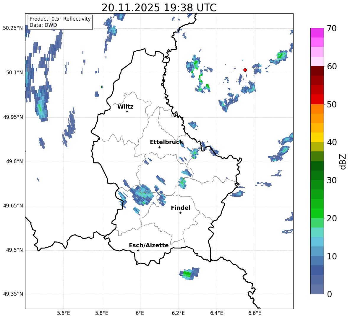Viewport: 350px width, 319px height.
Task: Click the 50.25°N latitude tick label
Action: click(x=13, y=28)
